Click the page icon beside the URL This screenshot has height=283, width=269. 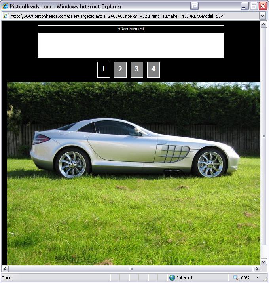(6, 16)
